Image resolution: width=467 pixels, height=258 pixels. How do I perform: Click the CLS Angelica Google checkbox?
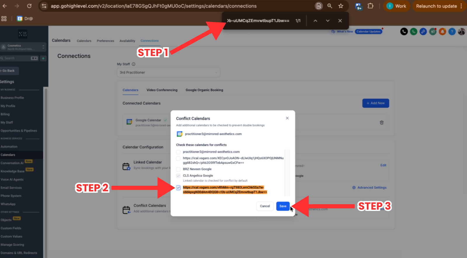[178, 176]
